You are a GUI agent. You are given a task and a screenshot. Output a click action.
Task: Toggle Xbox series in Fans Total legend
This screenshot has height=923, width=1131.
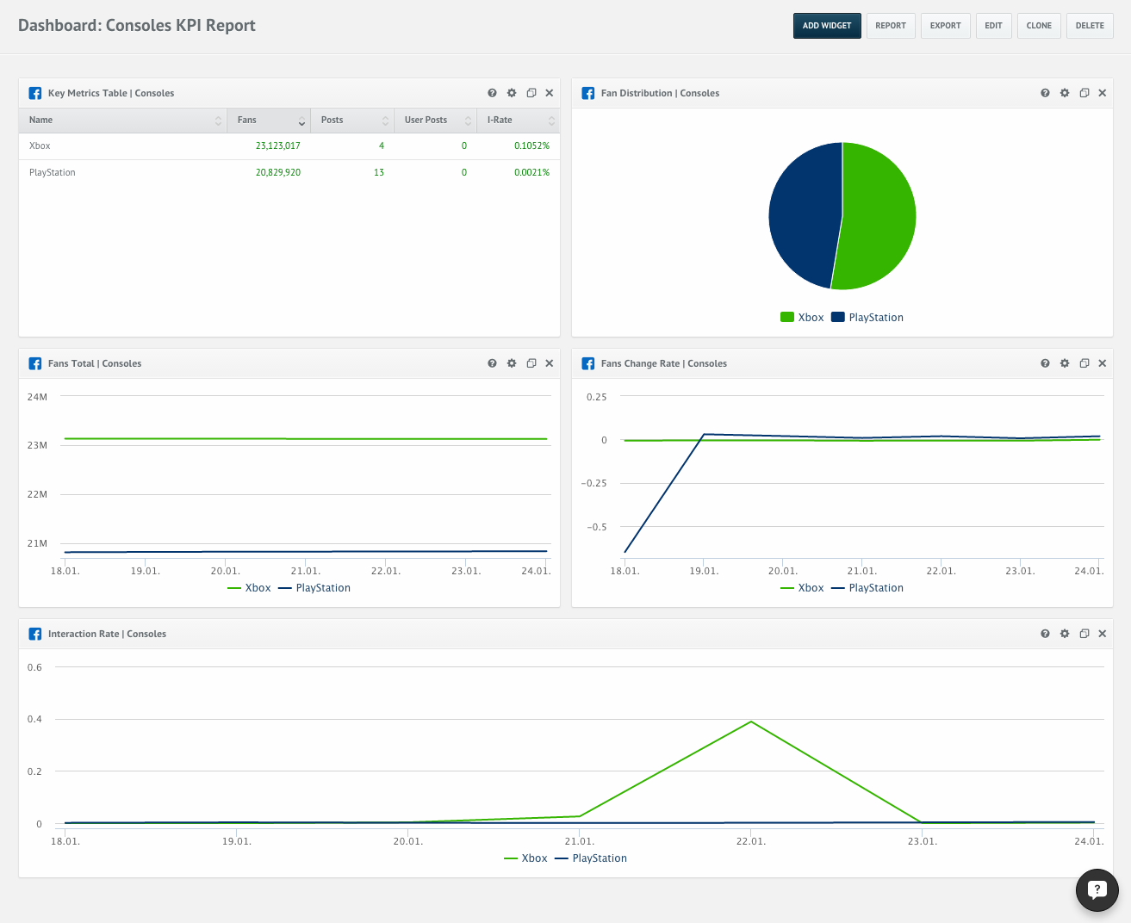click(249, 588)
